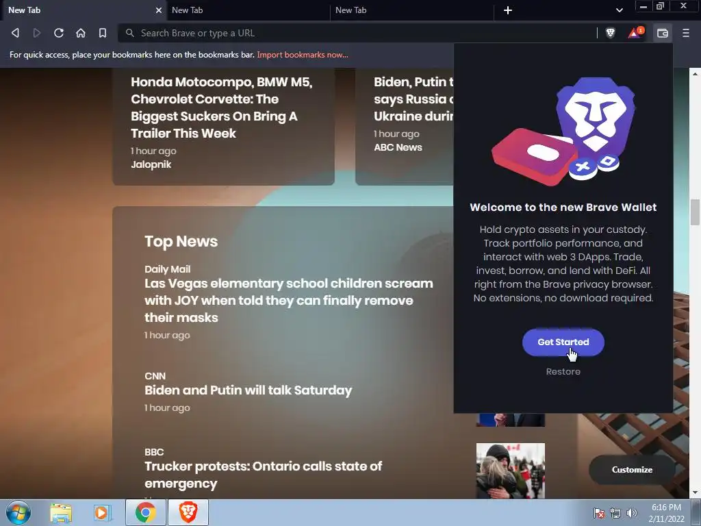Click Get Started in Brave Wallet
The image size is (701, 526).
tap(563, 342)
